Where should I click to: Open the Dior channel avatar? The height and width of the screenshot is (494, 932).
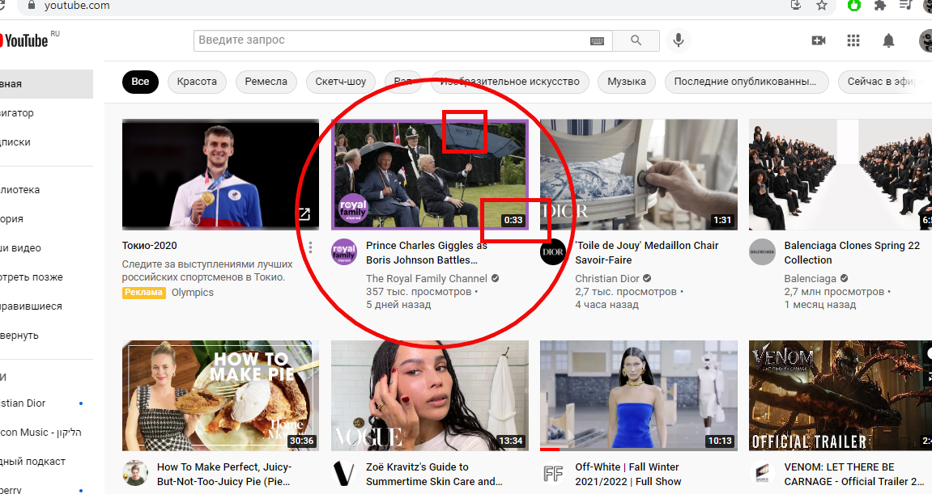click(553, 251)
